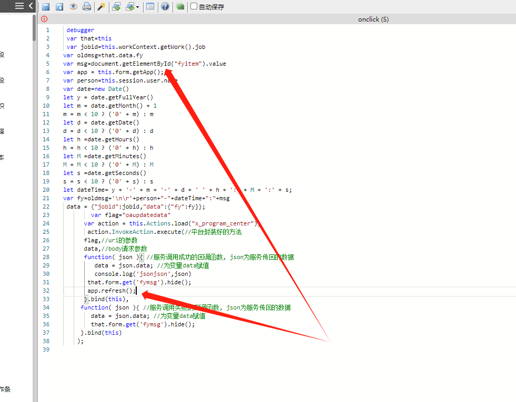Click the eye preview icon
This screenshot has width=516, height=402.
point(73,7)
